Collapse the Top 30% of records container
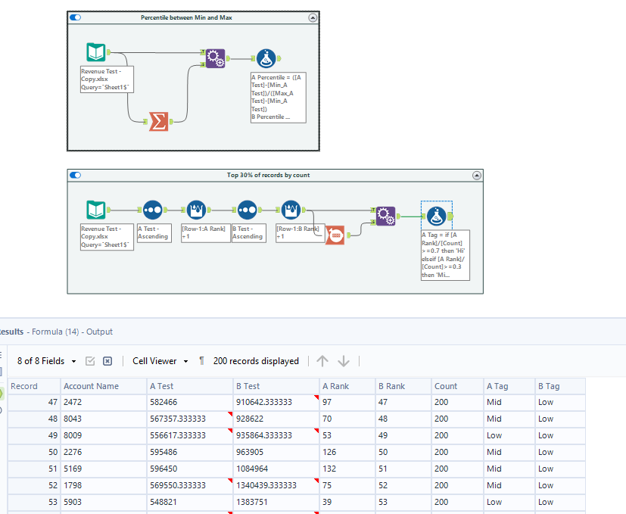The image size is (626, 514). click(x=477, y=175)
